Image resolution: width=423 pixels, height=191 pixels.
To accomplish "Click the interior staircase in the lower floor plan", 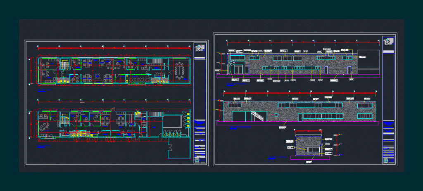I will tap(64, 119).
